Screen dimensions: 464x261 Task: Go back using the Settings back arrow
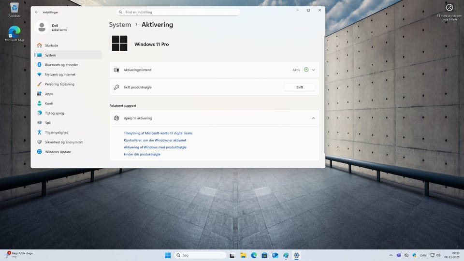point(36,12)
